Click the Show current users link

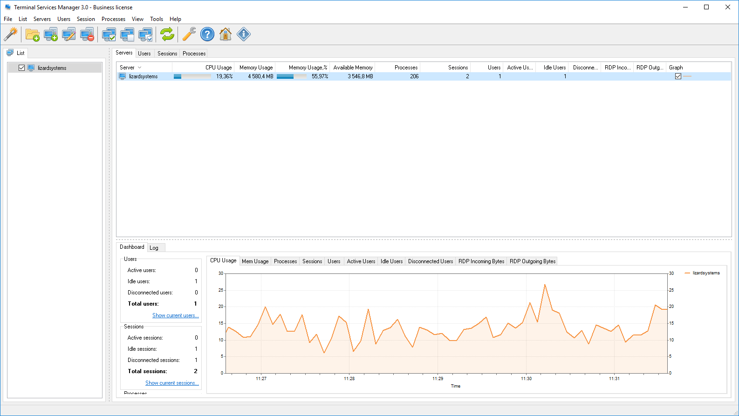pos(175,315)
